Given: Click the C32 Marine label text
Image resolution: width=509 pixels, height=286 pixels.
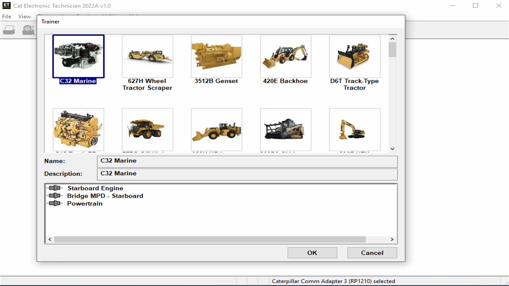Looking at the screenshot, I should pyautogui.click(x=78, y=81).
